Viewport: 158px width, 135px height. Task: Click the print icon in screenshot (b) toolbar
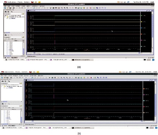[11, 78]
